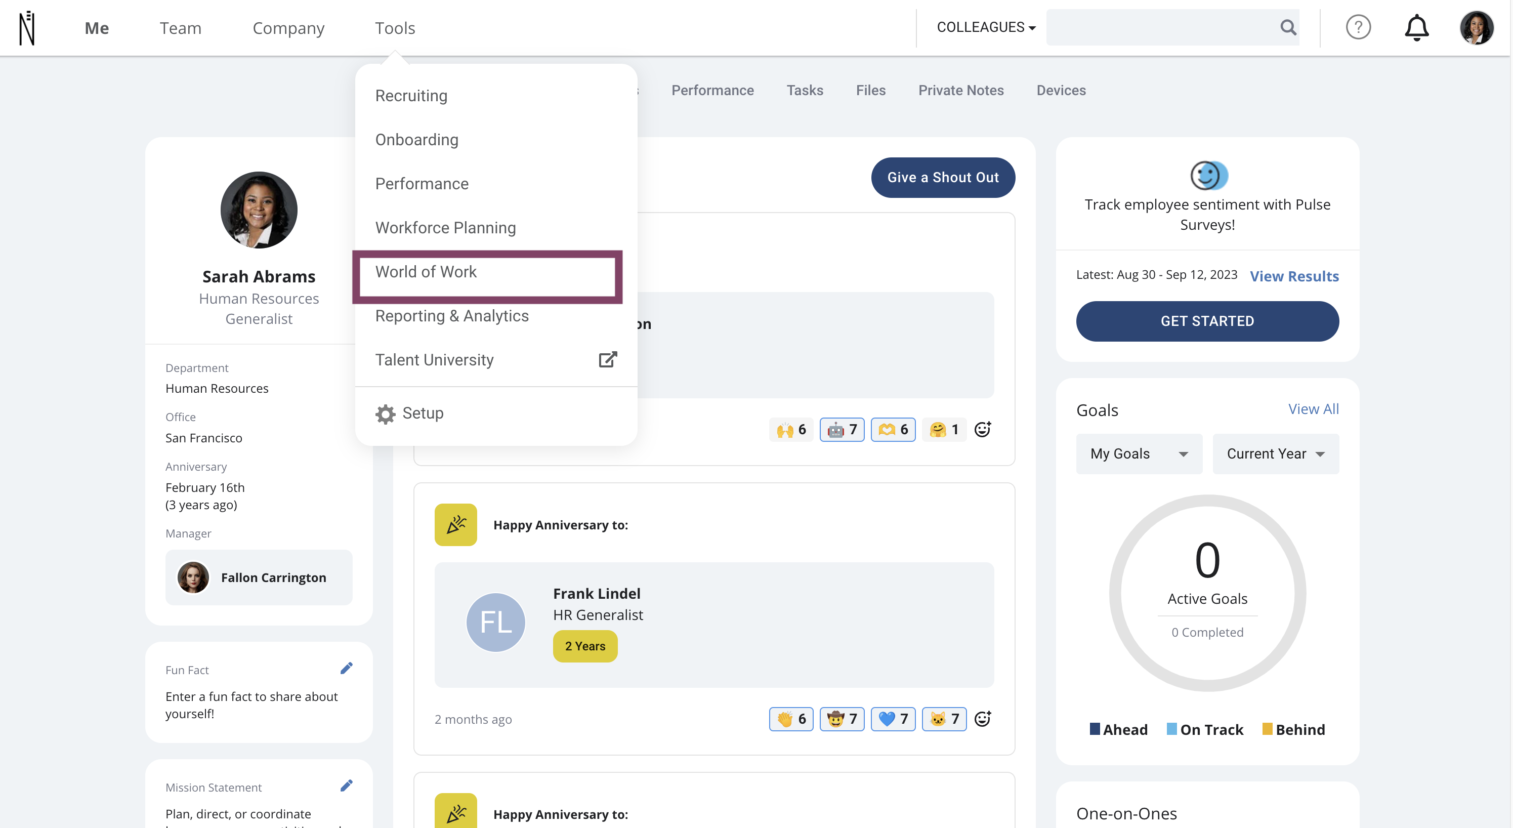
Task: Open the Company navigation menu
Action: point(288,28)
